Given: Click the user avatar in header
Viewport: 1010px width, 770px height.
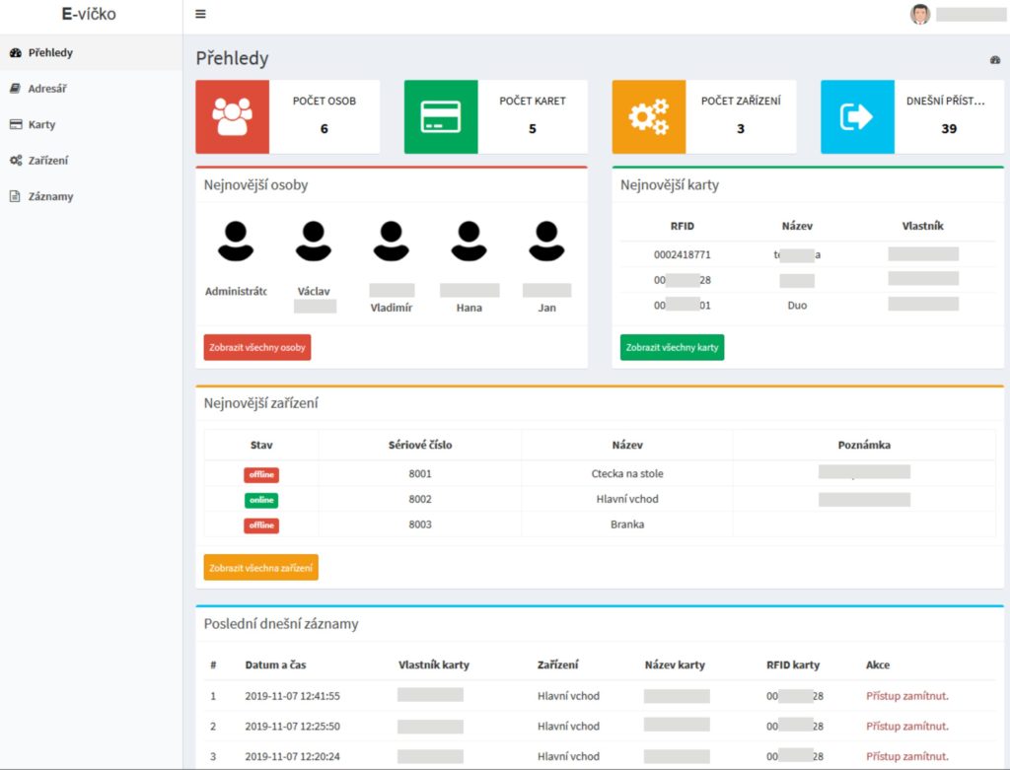Looking at the screenshot, I should tap(919, 14).
